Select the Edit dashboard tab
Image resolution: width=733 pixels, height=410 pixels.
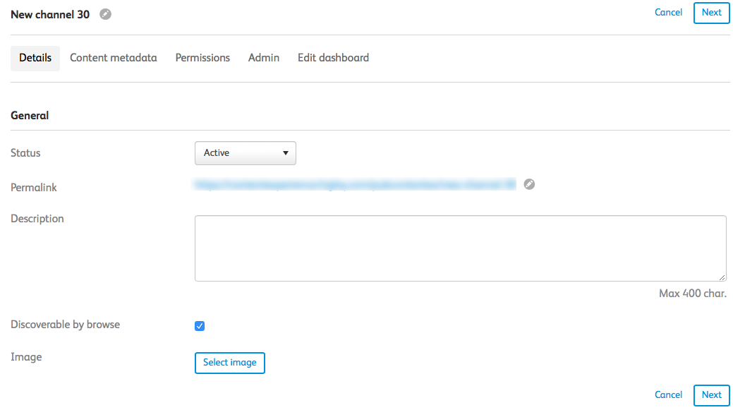[x=333, y=58]
